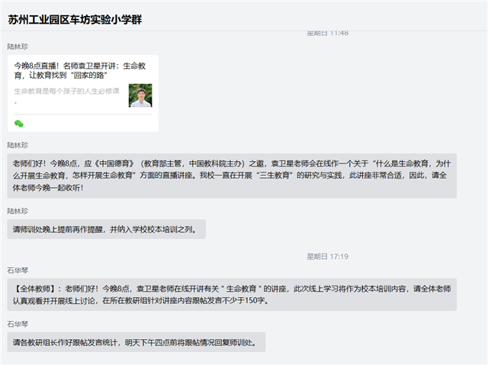Click the timestamp 星期日 17:19

pyautogui.click(x=327, y=257)
